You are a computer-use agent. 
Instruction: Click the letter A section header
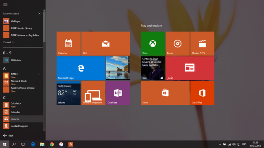click(5, 69)
